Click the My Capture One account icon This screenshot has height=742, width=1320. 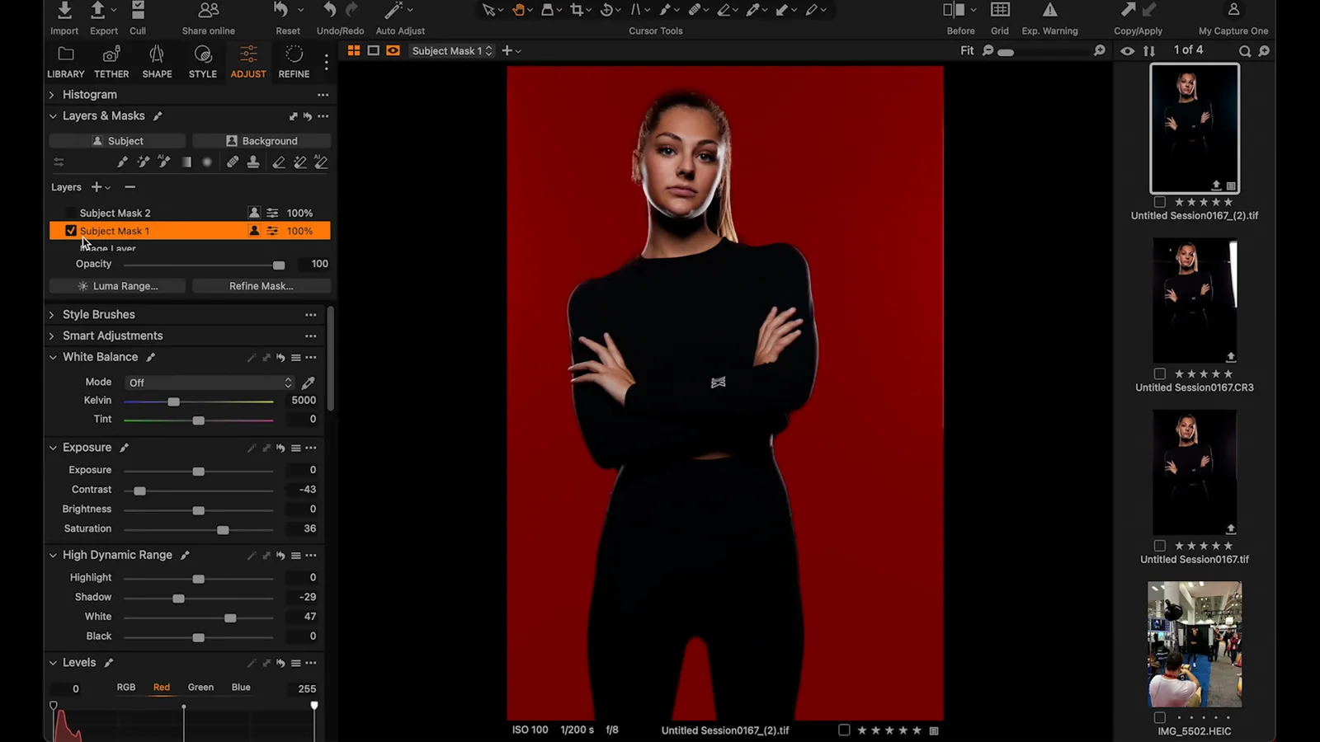pyautogui.click(x=1233, y=10)
